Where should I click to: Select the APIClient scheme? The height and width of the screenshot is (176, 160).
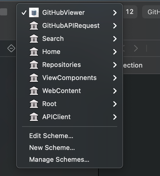click(x=70, y=117)
